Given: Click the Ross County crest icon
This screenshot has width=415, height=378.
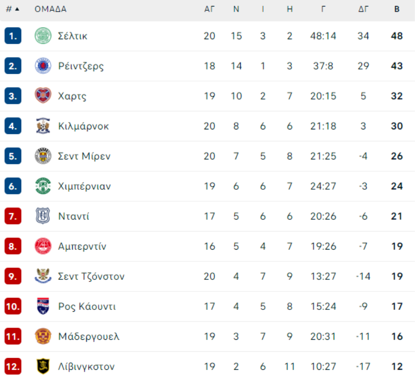Looking at the screenshot, I should [43, 306].
